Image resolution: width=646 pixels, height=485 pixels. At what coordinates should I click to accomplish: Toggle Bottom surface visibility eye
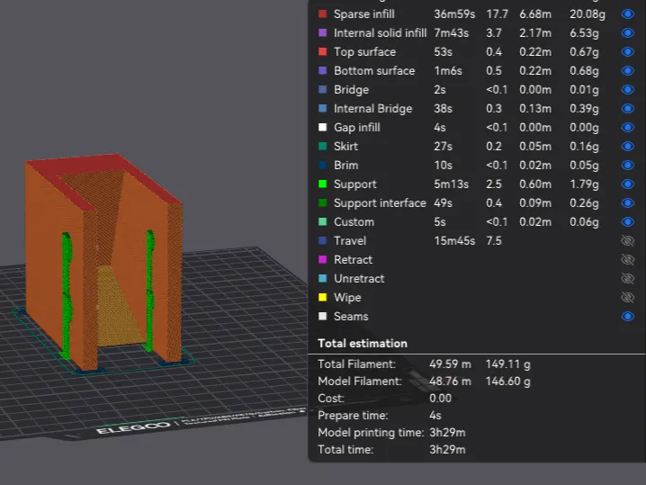[627, 71]
